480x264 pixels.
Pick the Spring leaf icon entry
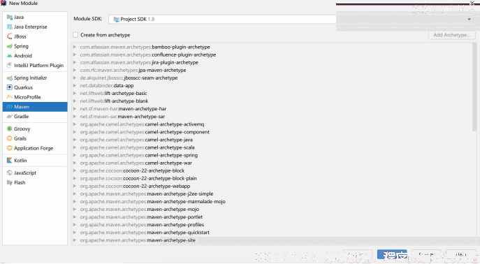click(x=10, y=46)
